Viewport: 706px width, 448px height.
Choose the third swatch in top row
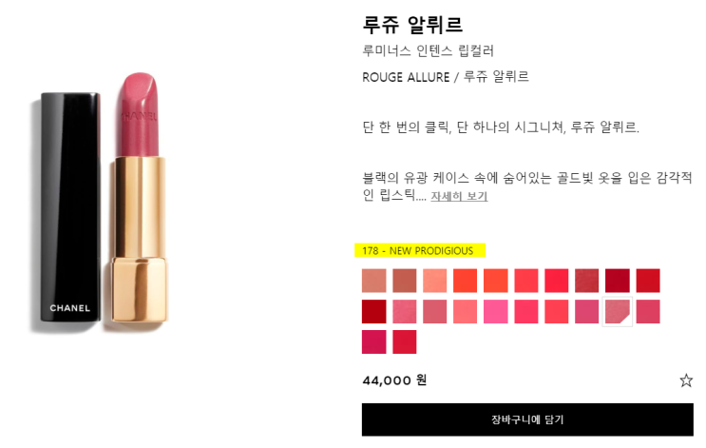pyautogui.click(x=435, y=281)
